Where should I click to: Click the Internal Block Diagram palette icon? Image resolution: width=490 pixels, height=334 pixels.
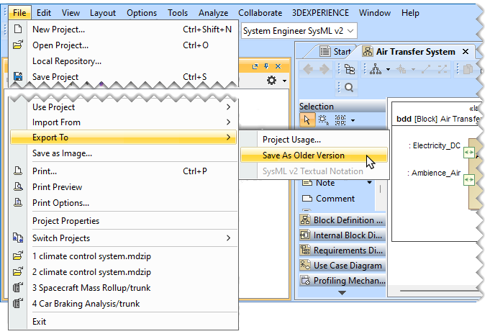tap(305, 235)
